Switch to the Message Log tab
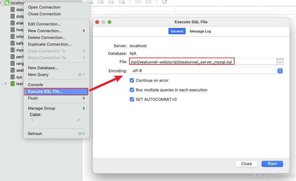 (200, 31)
